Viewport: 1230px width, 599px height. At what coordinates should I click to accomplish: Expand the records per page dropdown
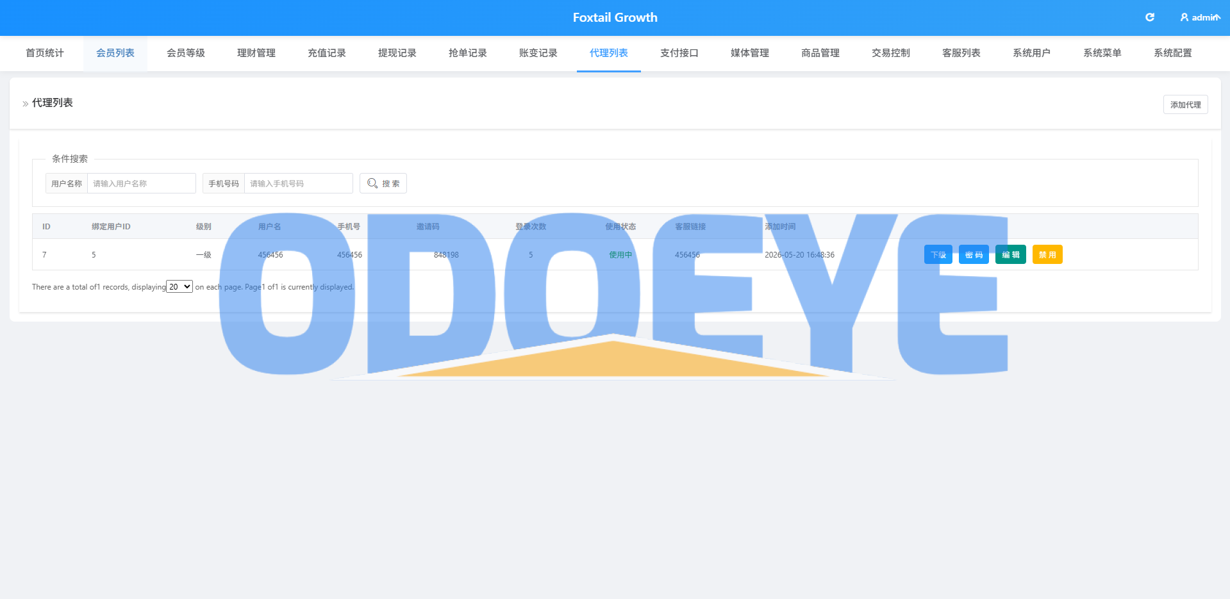point(179,286)
